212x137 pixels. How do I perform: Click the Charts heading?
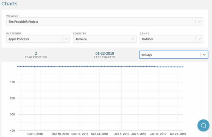[x=10, y=4]
